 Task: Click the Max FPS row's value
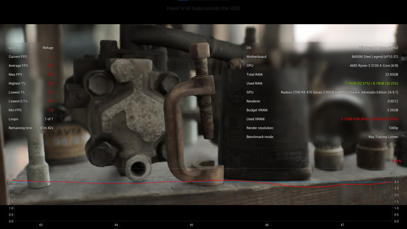[51, 74]
